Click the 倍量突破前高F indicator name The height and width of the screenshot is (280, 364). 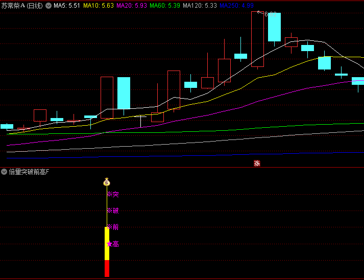point(29,172)
